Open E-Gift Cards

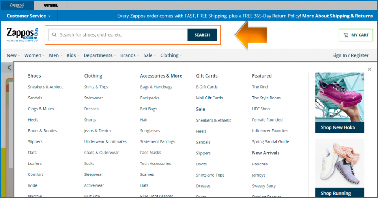(207, 87)
